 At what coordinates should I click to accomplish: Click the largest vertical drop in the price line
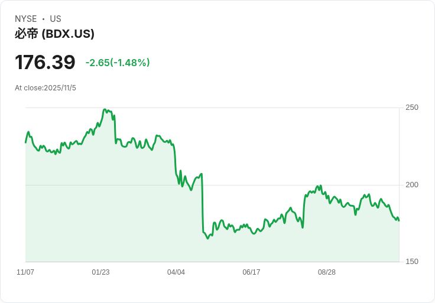tap(203, 204)
